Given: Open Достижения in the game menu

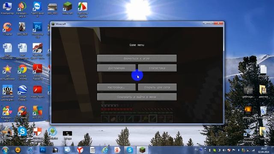Looking at the screenshot, I should tap(116, 68).
